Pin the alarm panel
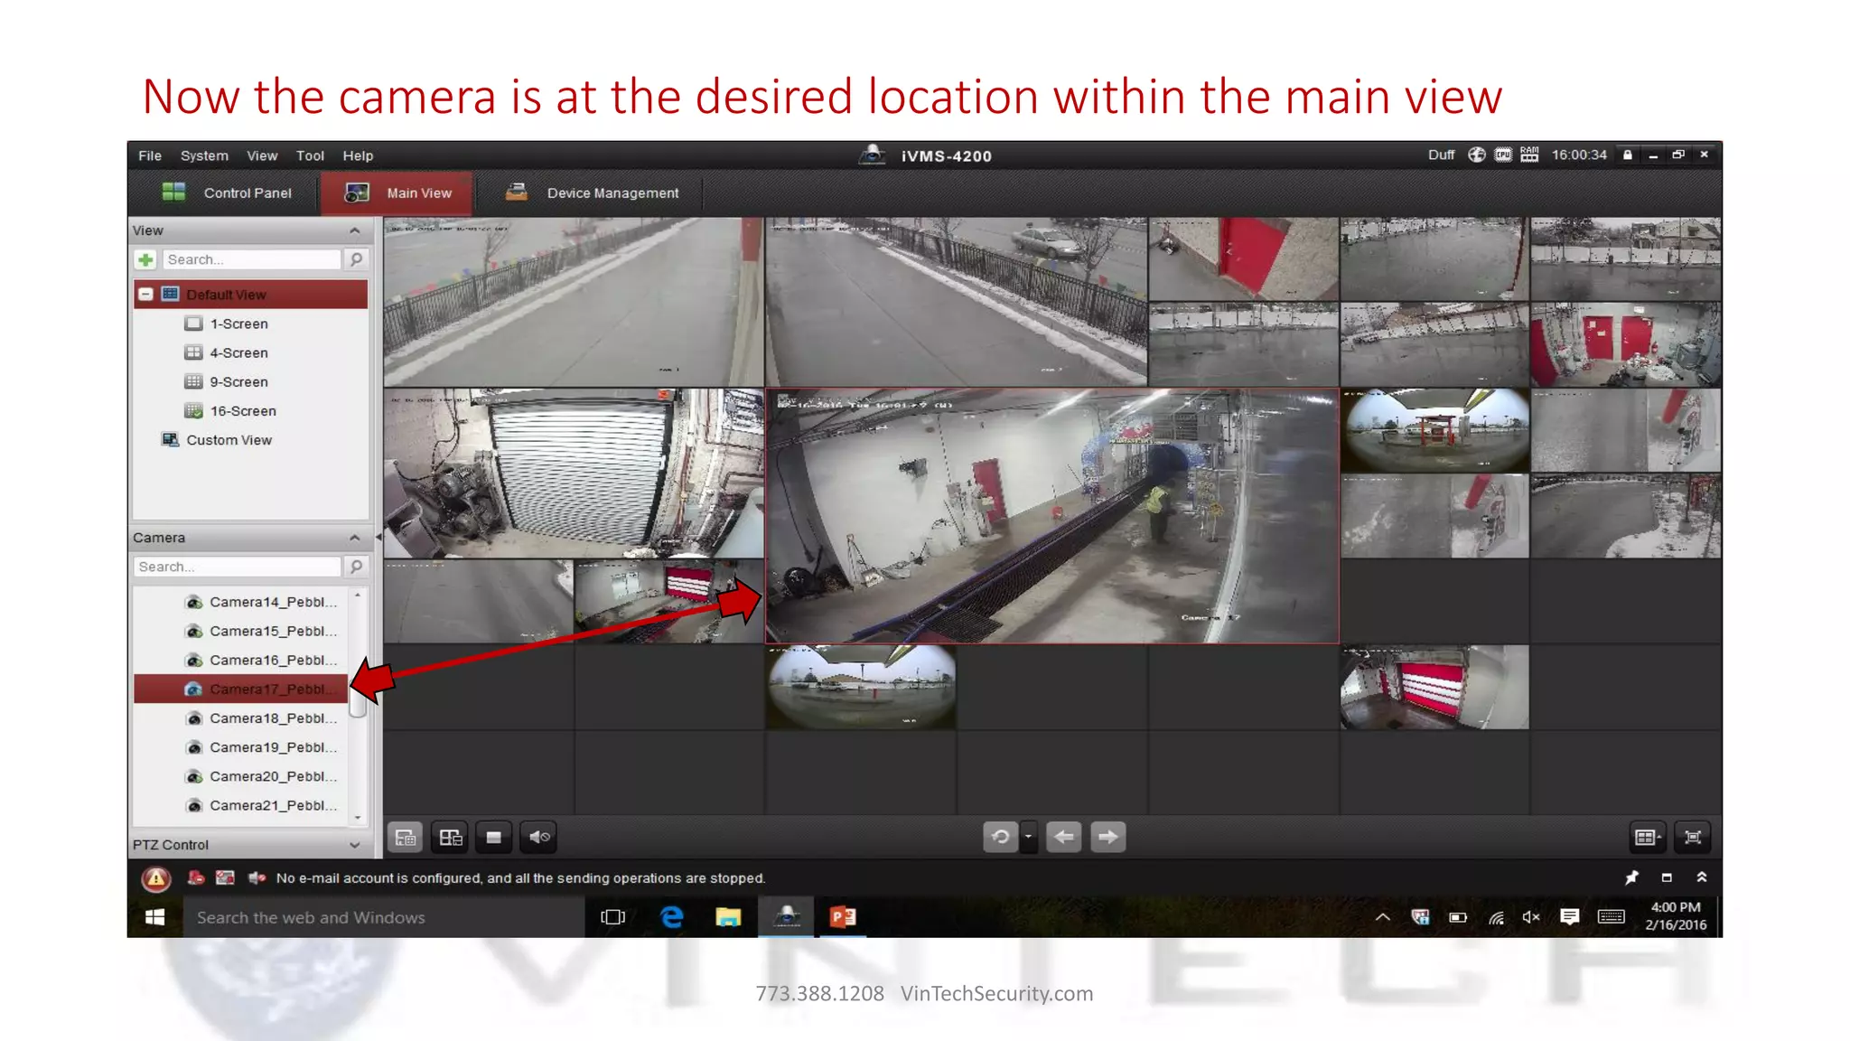Image resolution: width=1850 pixels, height=1041 pixels. tap(1631, 877)
